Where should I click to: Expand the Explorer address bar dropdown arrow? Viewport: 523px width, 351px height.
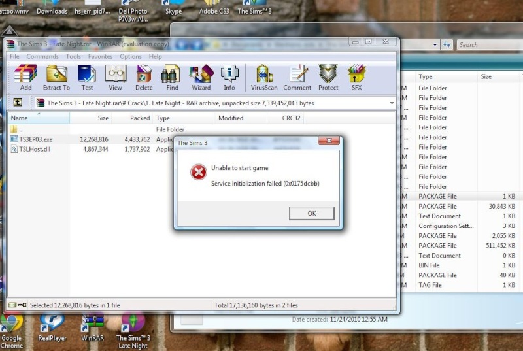pos(435,44)
